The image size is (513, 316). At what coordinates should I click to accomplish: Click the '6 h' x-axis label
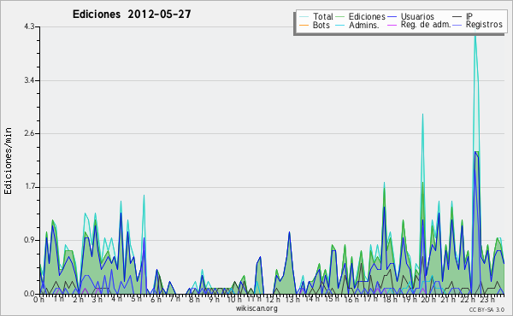[x=156, y=299]
